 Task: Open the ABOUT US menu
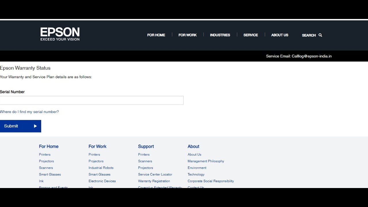pos(280,35)
